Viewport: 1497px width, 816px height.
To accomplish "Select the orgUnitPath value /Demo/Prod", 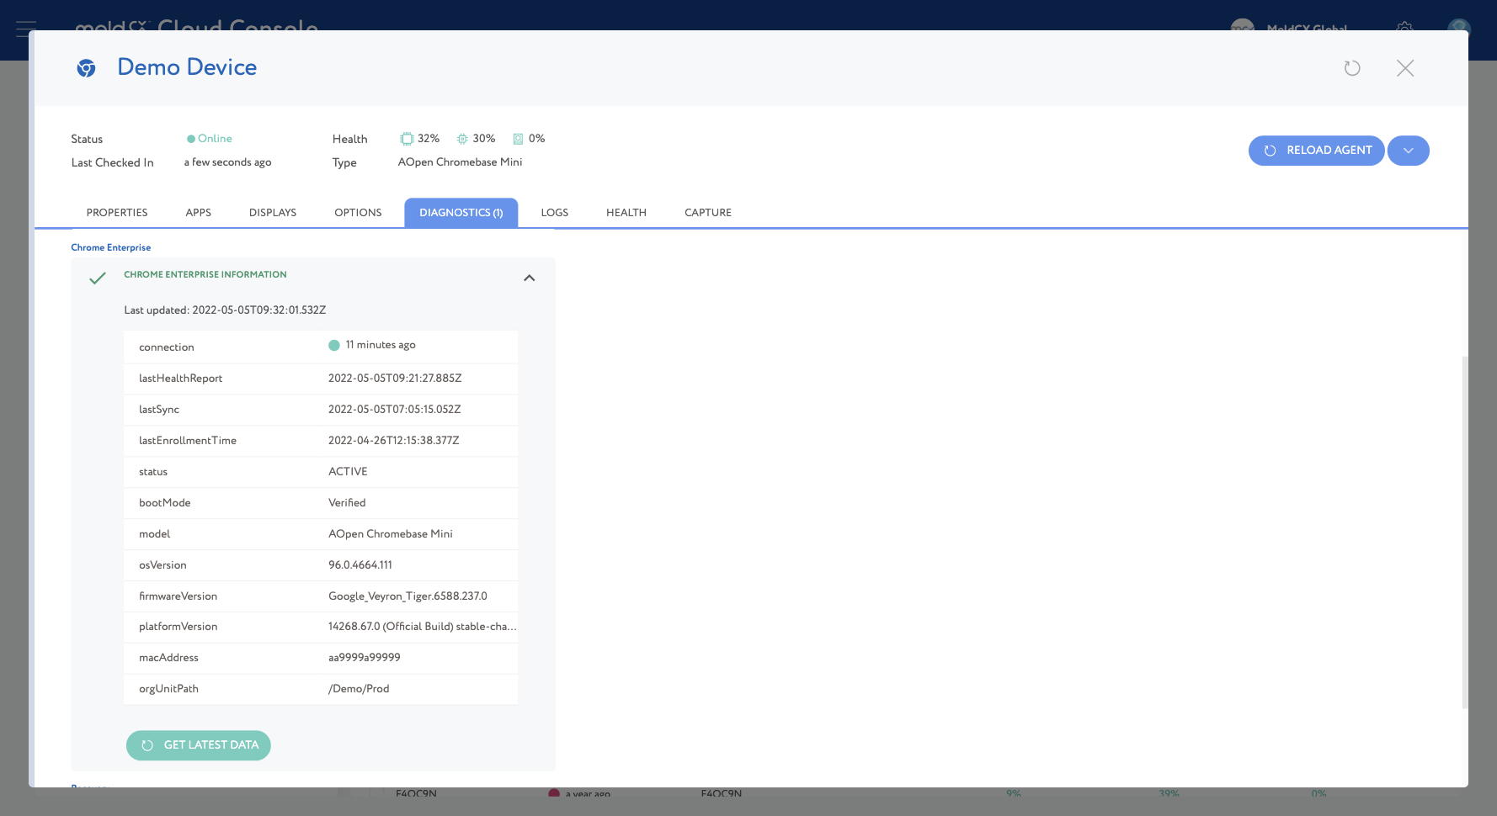I will 359,689.
